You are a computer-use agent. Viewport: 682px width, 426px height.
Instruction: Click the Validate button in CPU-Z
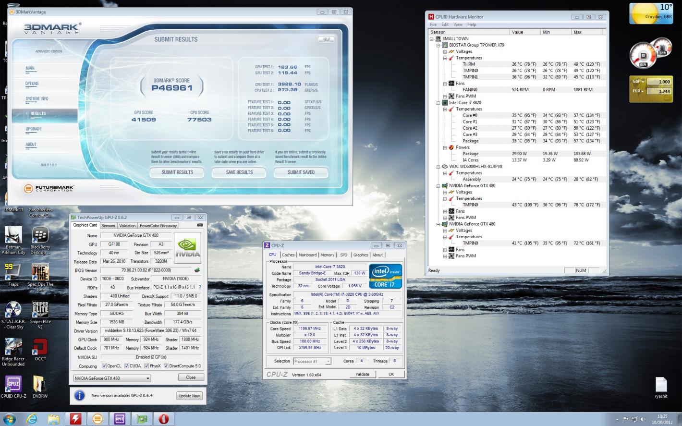362,374
